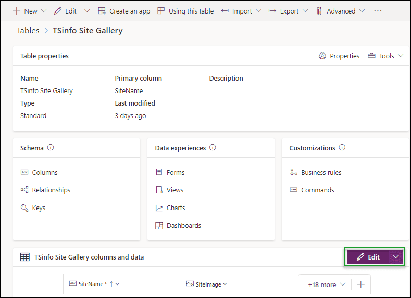The width and height of the screenshot is (411, 298).
Task: Click the Data experiences info icon
Action: [213, 147]
